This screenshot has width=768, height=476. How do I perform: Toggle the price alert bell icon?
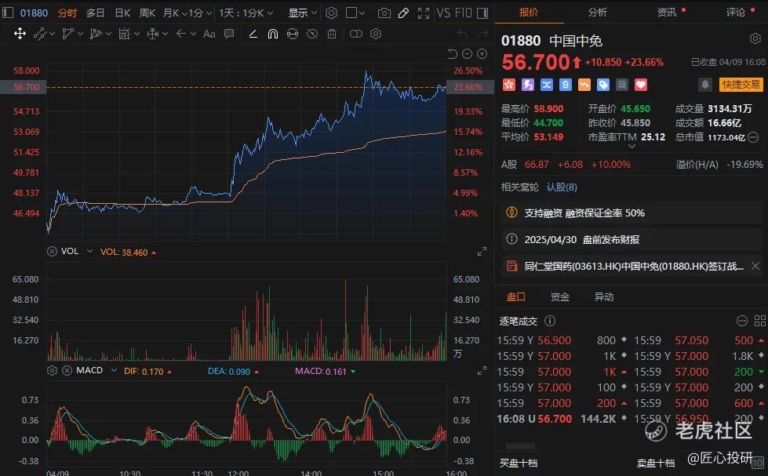(x=704, y=85)
